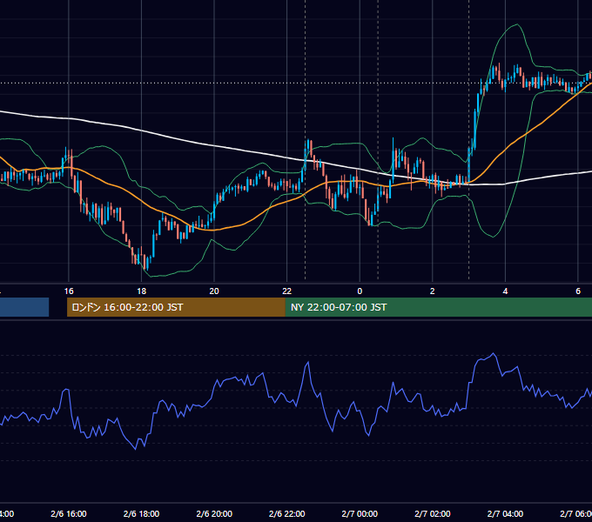Click the NY 22:00-07:00 JST session bar
The image size is (592, 522).
[438, 307]
